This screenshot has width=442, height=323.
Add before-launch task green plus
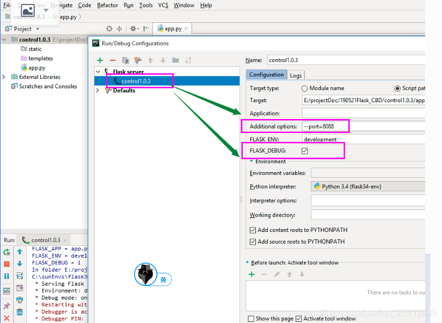tap(251, 274)
